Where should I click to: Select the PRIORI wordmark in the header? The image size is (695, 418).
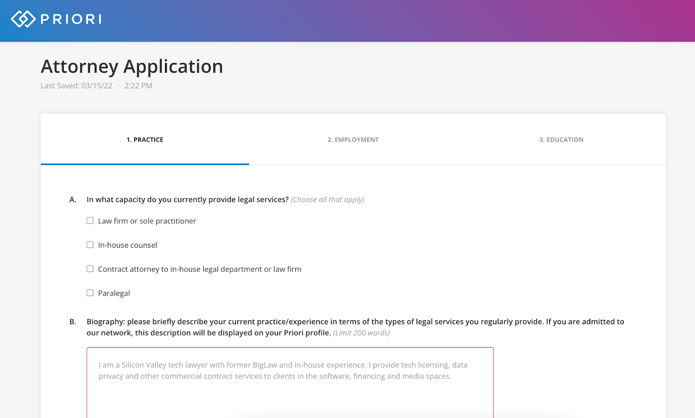[72, 19]
